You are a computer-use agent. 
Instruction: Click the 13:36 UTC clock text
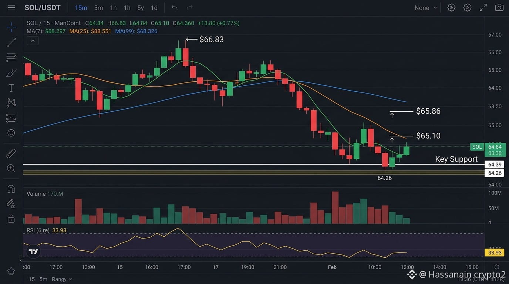[481, 279]
